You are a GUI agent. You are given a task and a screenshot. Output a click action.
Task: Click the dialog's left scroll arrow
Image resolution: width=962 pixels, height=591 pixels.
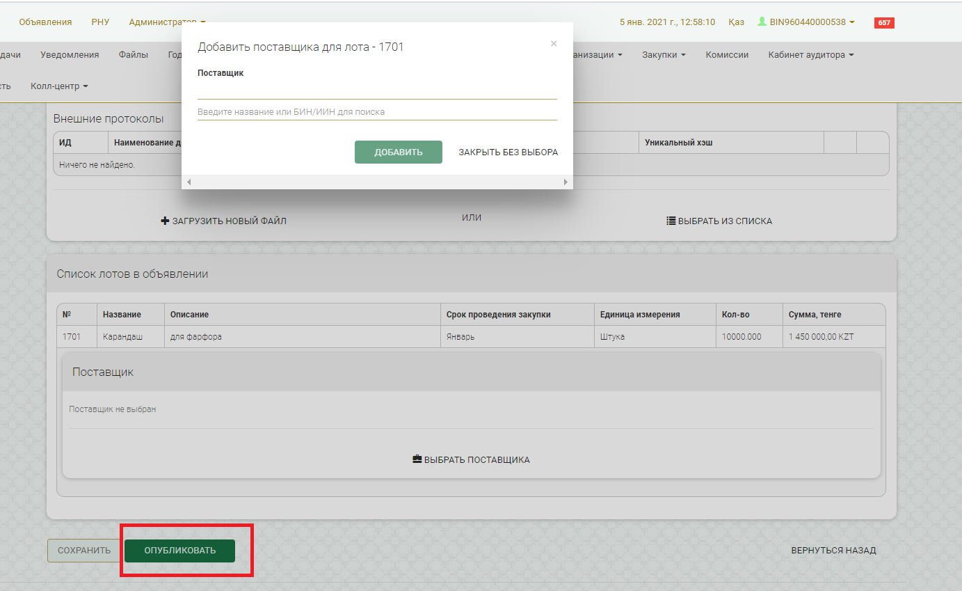coord(189,182)
